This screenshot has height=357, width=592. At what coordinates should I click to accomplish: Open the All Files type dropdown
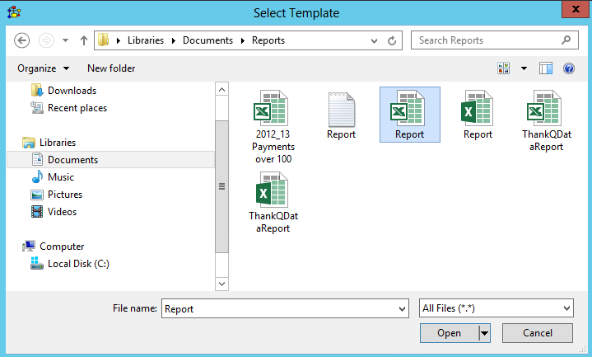pyautogui.click(x=496, y=308)
